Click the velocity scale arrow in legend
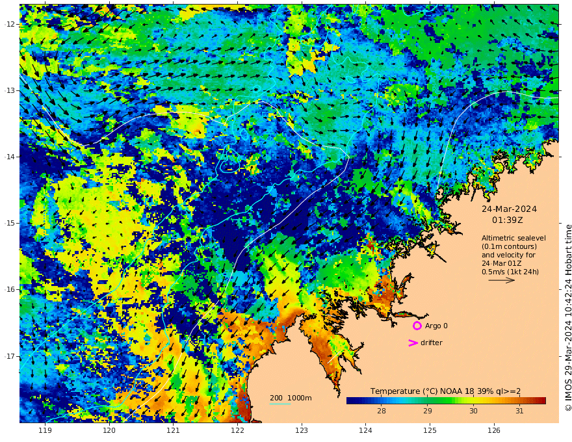This screenshot has width=572, height=442. click(502, 280)
